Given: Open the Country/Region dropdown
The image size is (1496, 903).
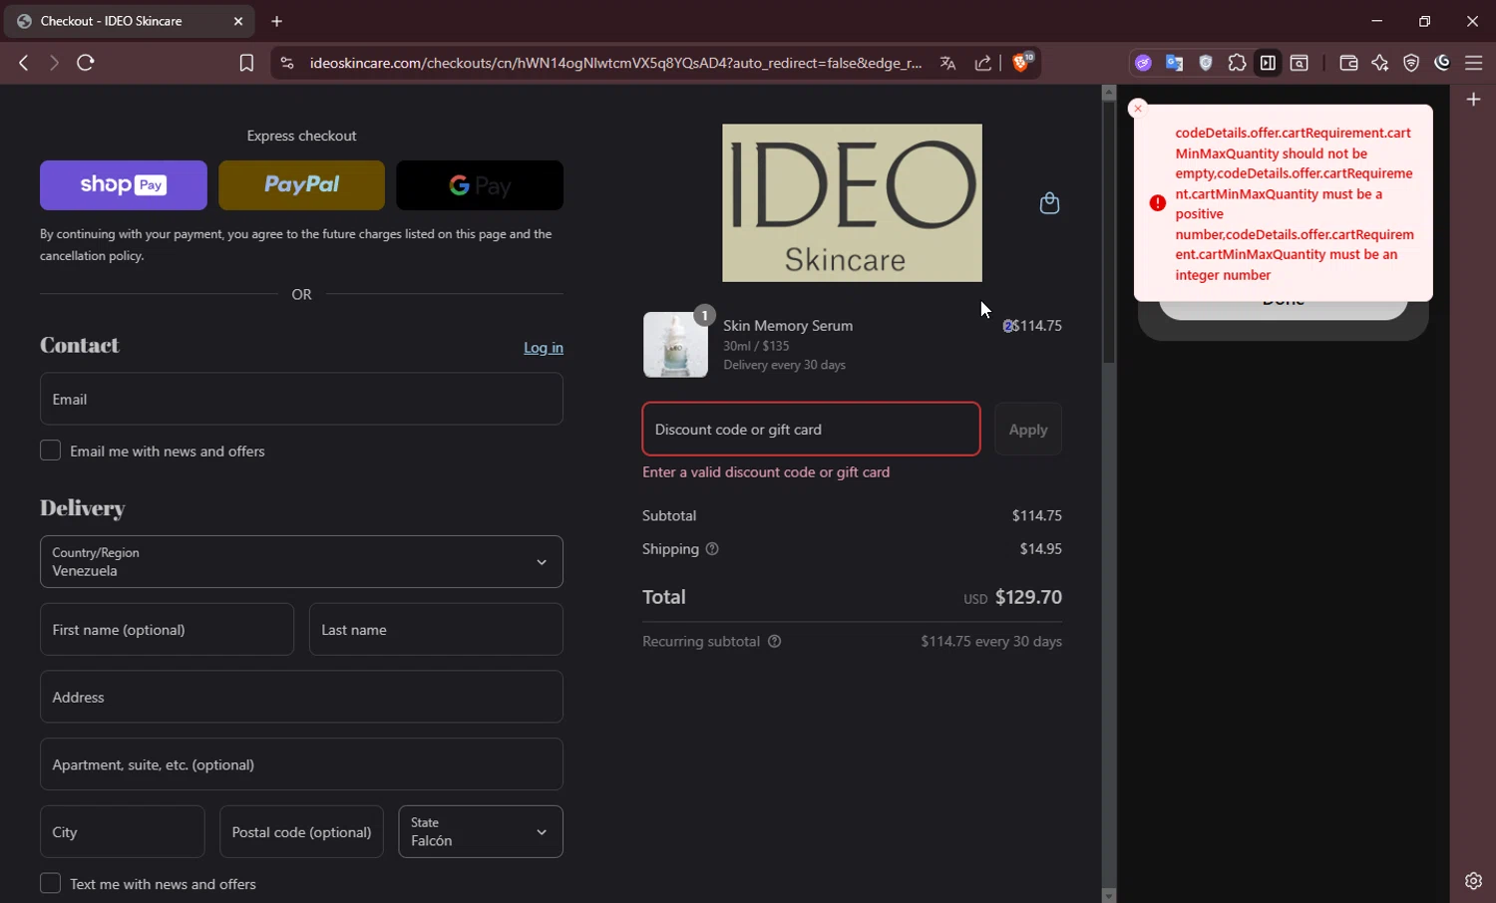Looking at the screenshot, I should click(301, 562).
